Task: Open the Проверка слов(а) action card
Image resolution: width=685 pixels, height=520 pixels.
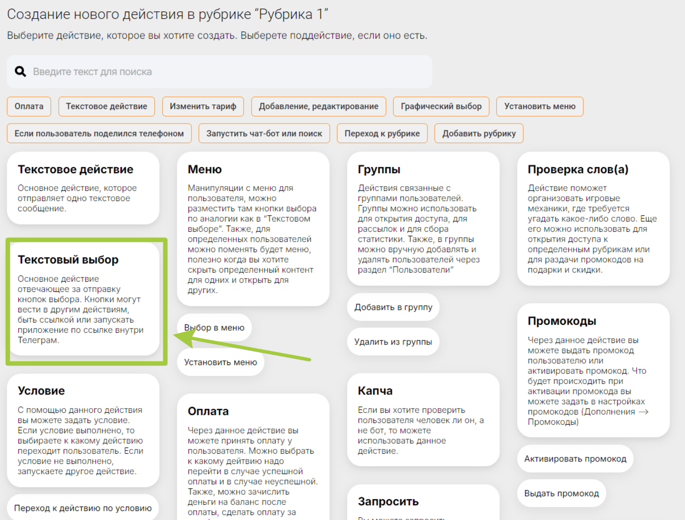Action: 594,219
